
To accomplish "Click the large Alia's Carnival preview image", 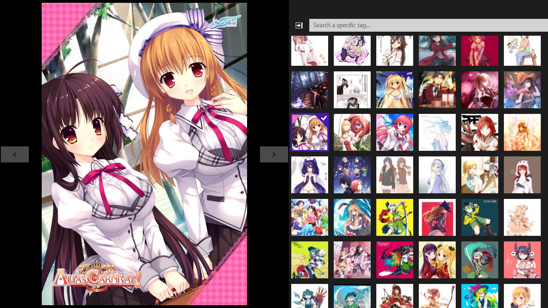I will click(x=144, y=154).
